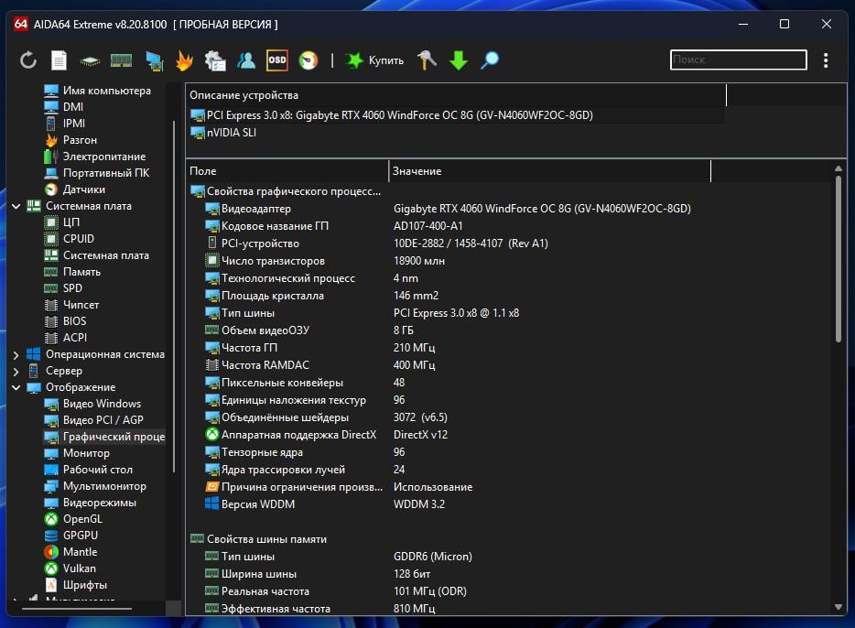Click the Поле column header
This screenshot has height=628, width=855.
click(x=287, y=171)
